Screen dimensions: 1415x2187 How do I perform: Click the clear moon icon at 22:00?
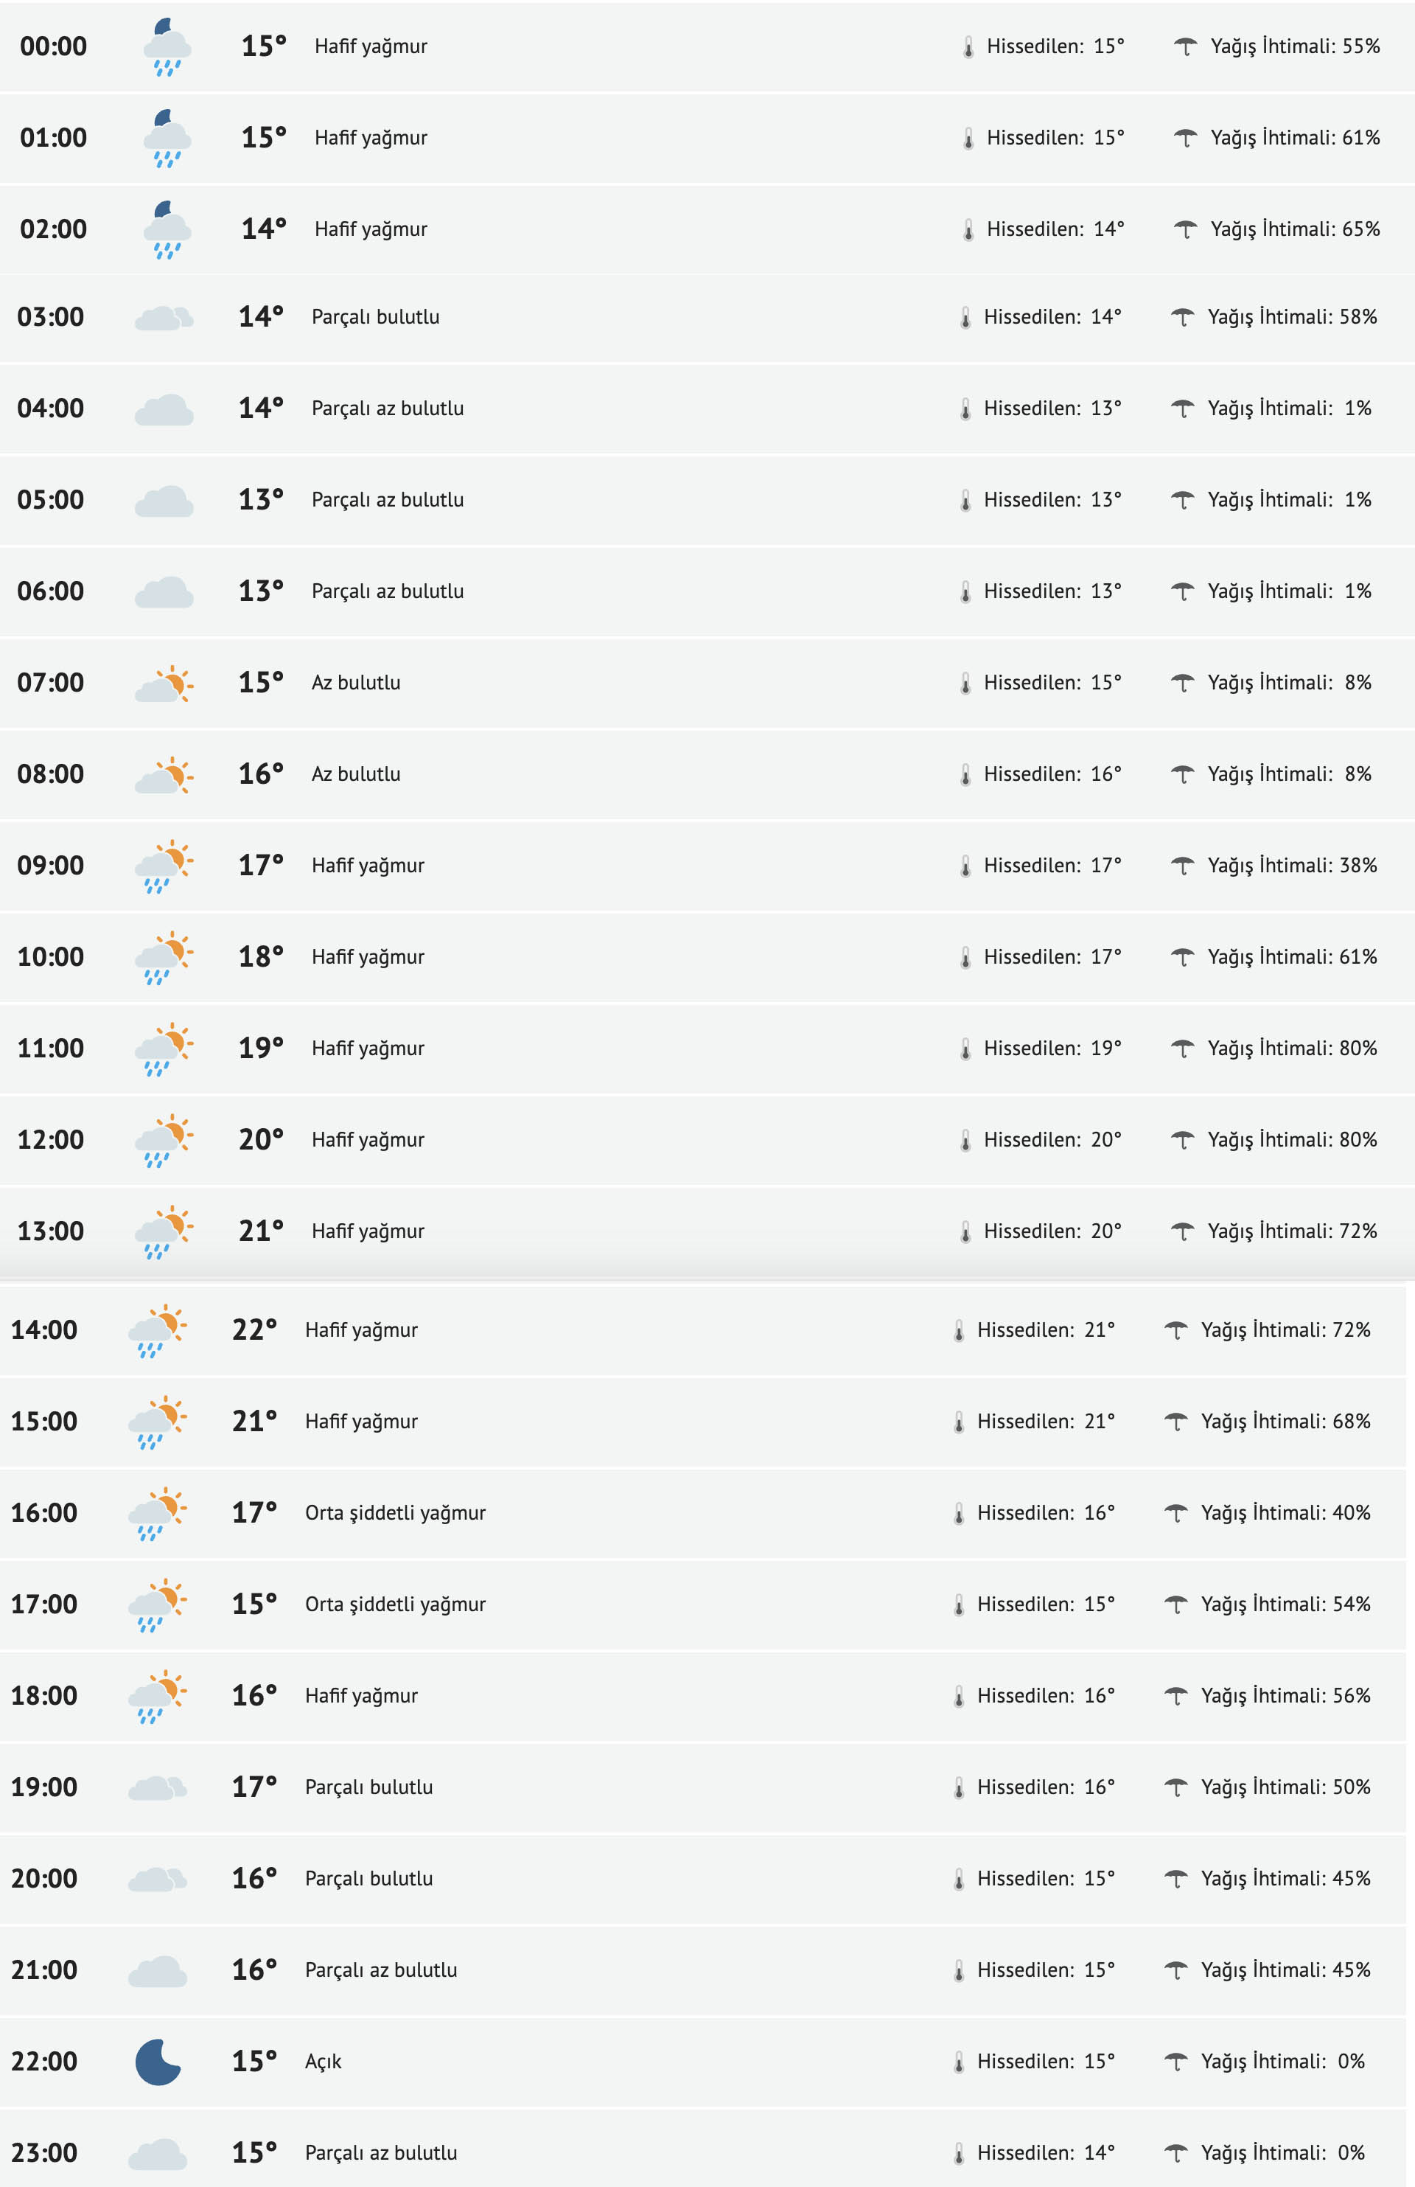point(157,2061)
